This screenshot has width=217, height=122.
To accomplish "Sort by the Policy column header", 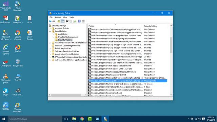I will [115, 26].
